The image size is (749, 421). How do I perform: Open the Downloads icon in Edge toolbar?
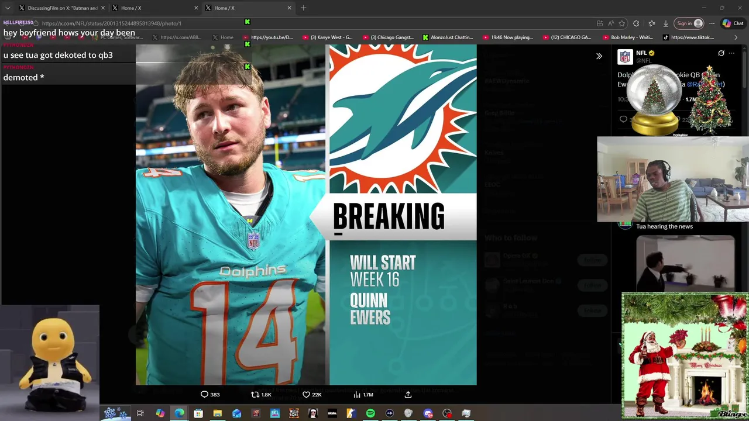tap(665, 23)
